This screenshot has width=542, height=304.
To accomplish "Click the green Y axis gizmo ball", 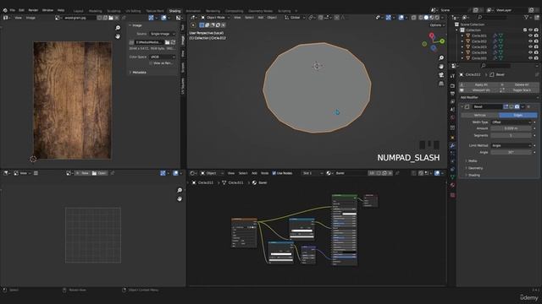I will [x=442, y=41].
